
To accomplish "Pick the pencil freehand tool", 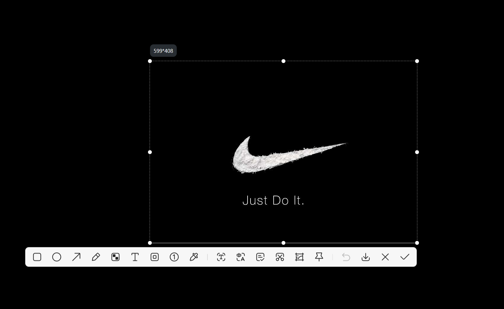I will click(x=96, y=257).
